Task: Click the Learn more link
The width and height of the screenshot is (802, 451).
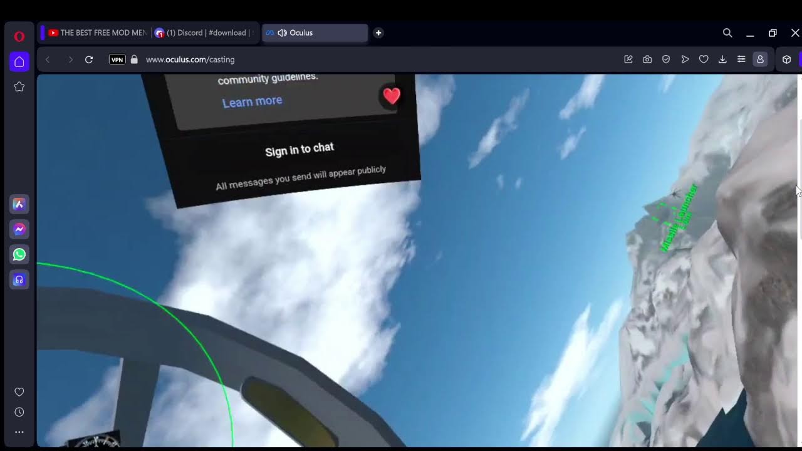Action: pos(252,101)
